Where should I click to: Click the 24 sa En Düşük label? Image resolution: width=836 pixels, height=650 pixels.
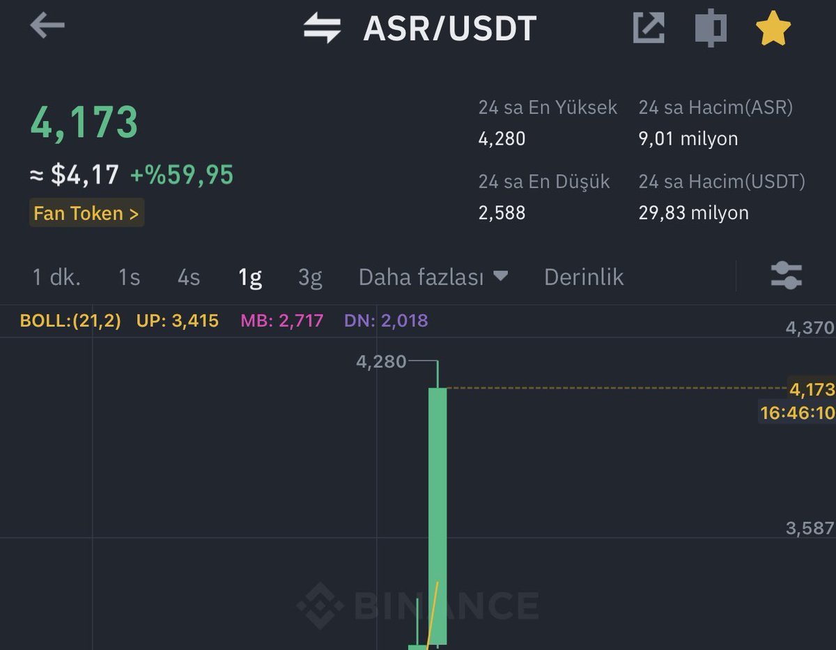544,182
